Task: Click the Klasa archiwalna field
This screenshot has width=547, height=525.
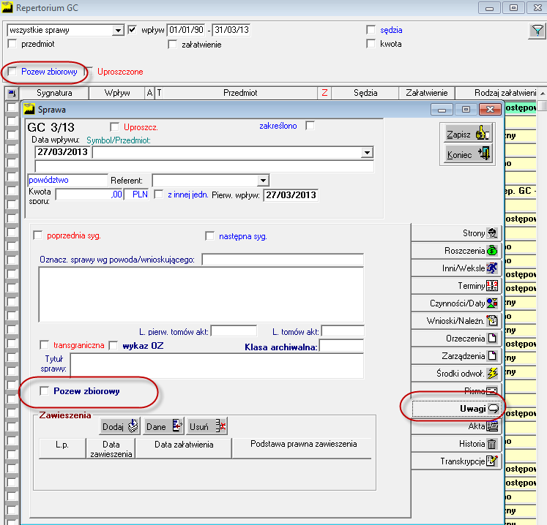Action: [x=341, y=347]
